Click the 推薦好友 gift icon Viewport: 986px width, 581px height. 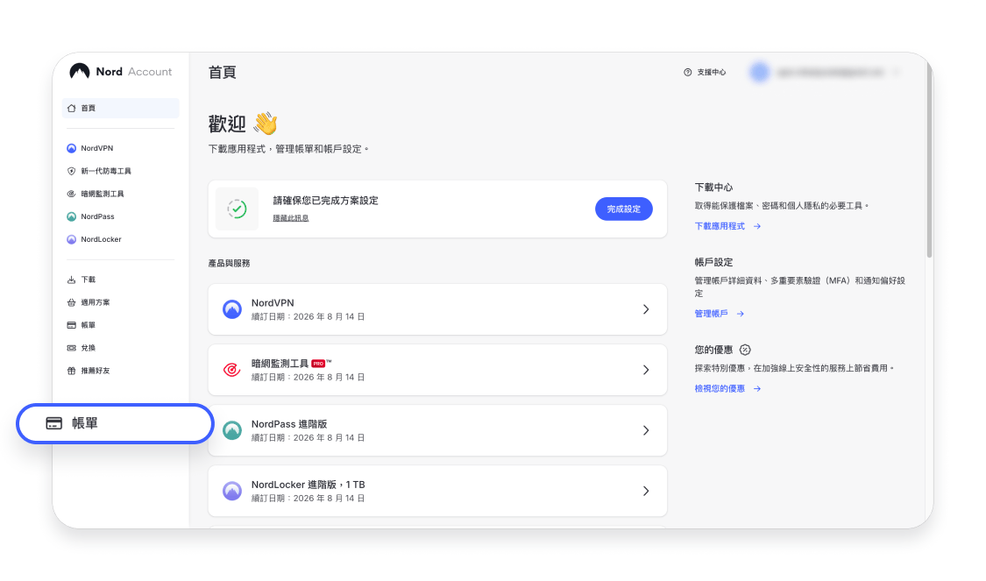click(71, 371)
